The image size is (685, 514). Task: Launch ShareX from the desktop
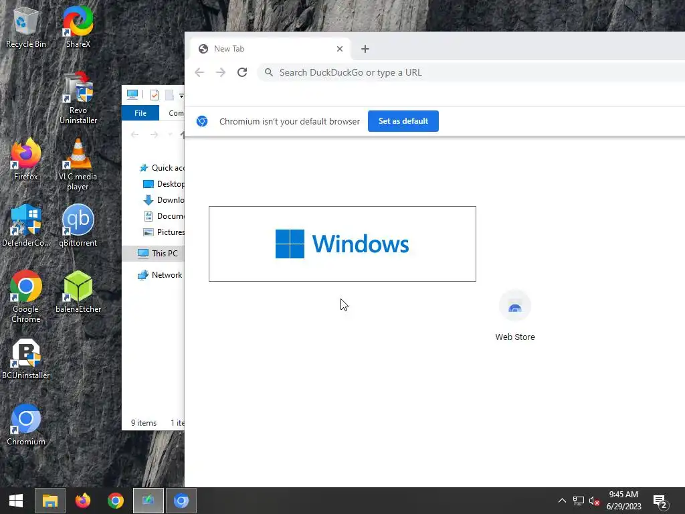(78, 28)
